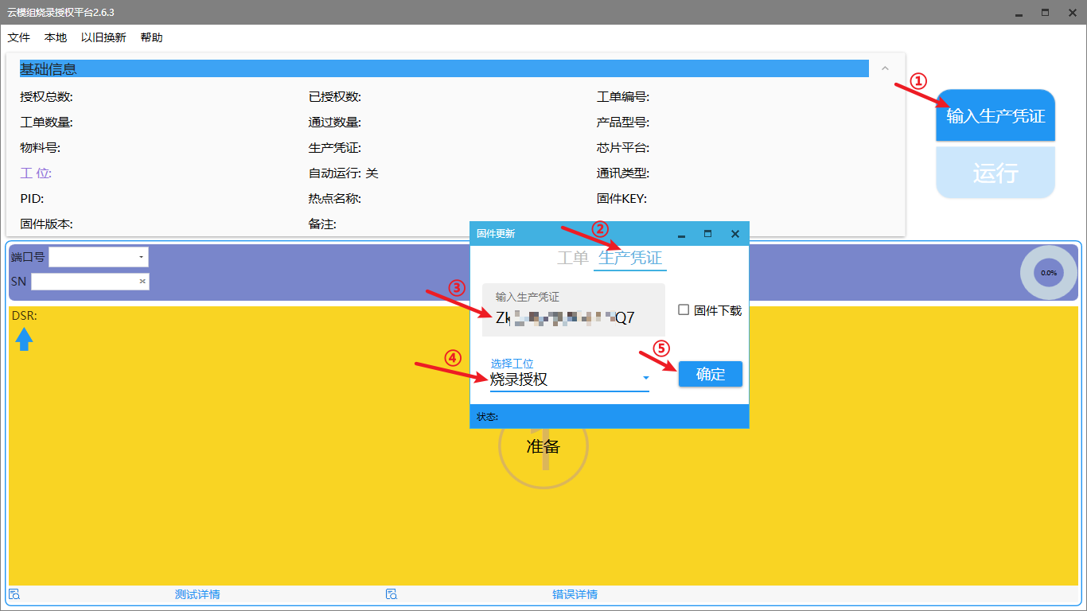1087x611 pixels.
Task: Maximize the main application window
Action: tap(1045, 12)
